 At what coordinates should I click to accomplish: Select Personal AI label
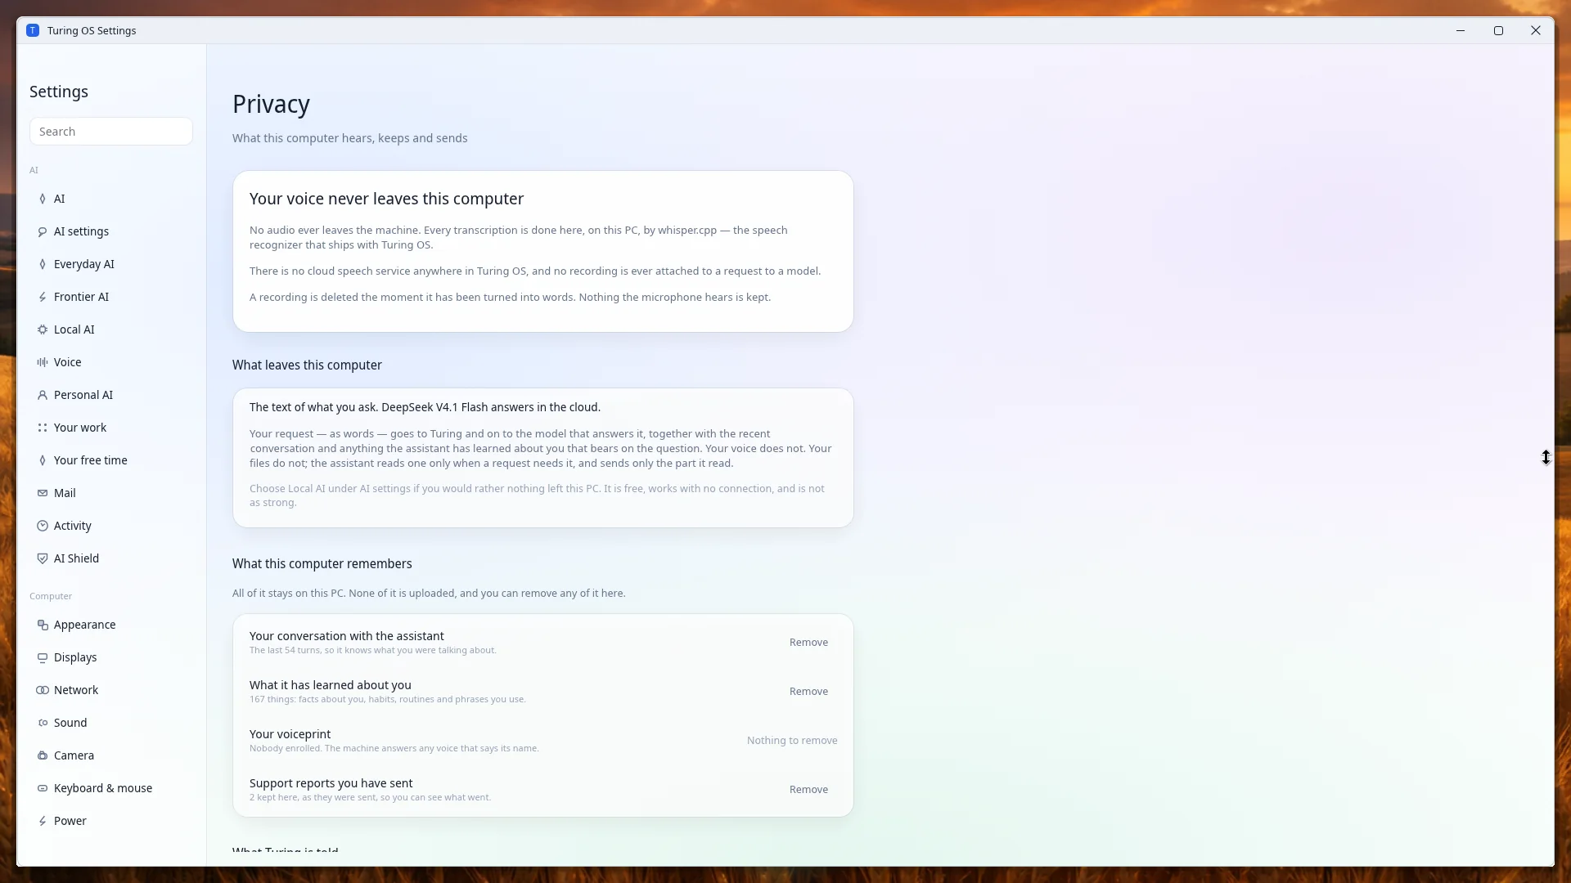pos(83,395)
